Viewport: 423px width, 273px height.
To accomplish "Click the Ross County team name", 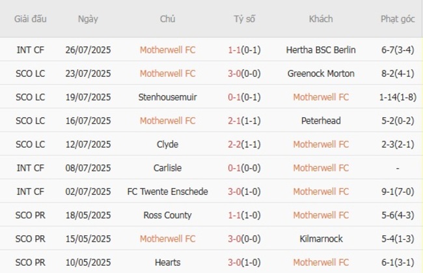I will [167, 215].
